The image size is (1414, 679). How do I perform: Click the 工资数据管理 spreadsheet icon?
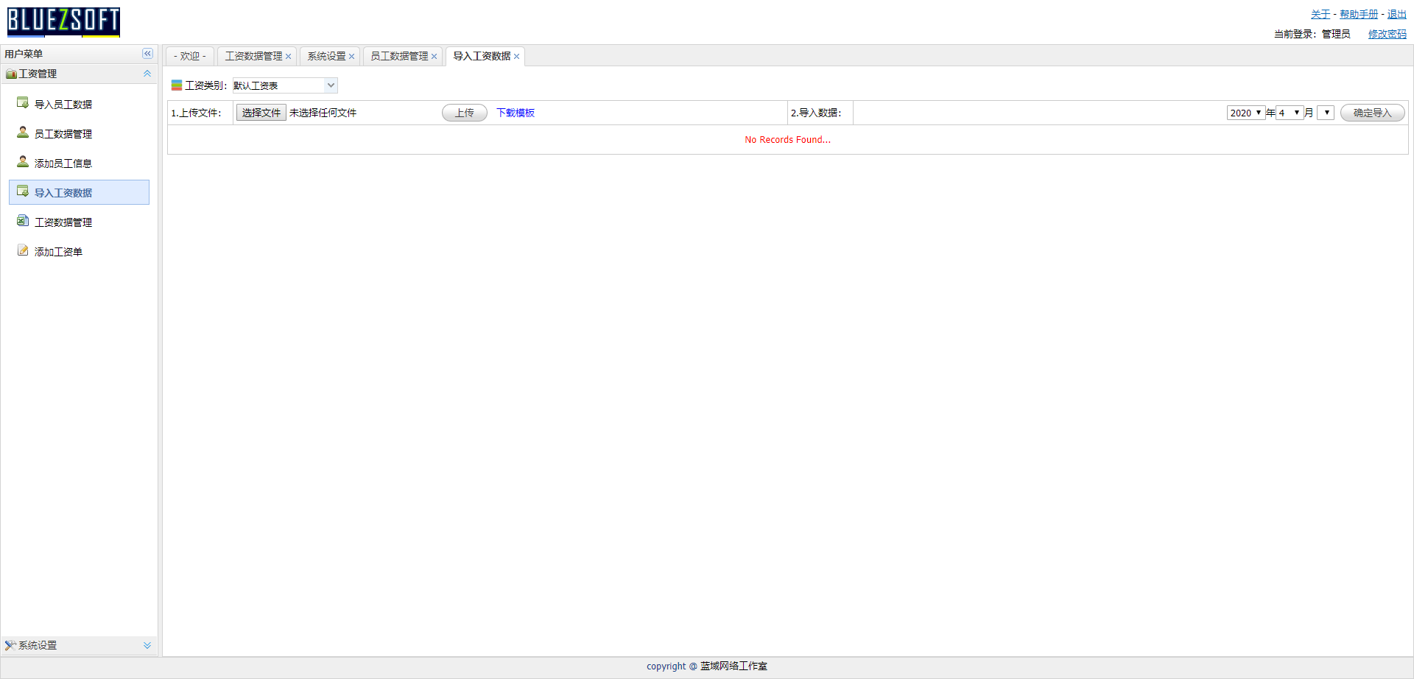pyautogui.click(x=23, y=221)
